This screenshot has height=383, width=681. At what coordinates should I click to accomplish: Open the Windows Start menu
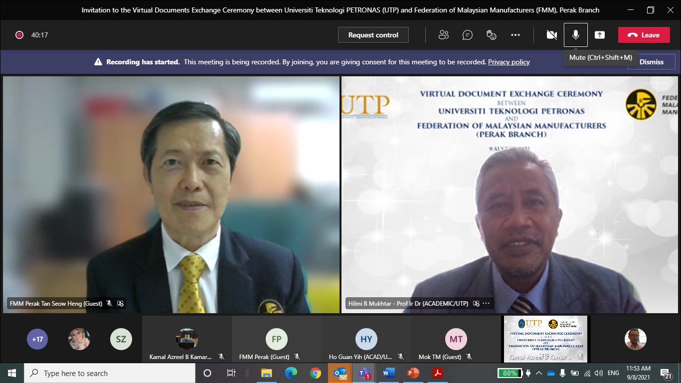coord(12,373)
